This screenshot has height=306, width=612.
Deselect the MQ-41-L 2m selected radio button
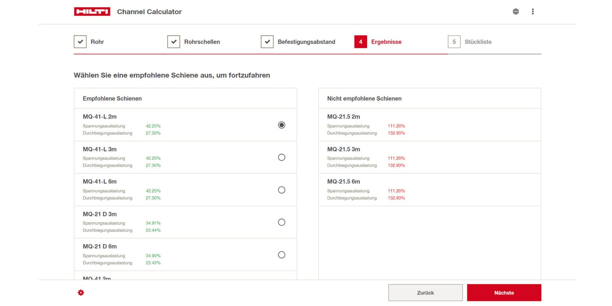click(x=281, y=125)
